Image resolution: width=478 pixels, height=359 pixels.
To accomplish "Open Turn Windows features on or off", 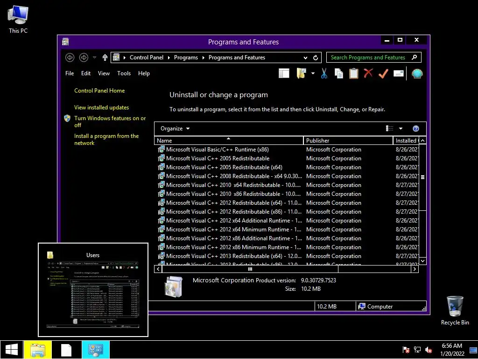I will click(110, 122).
